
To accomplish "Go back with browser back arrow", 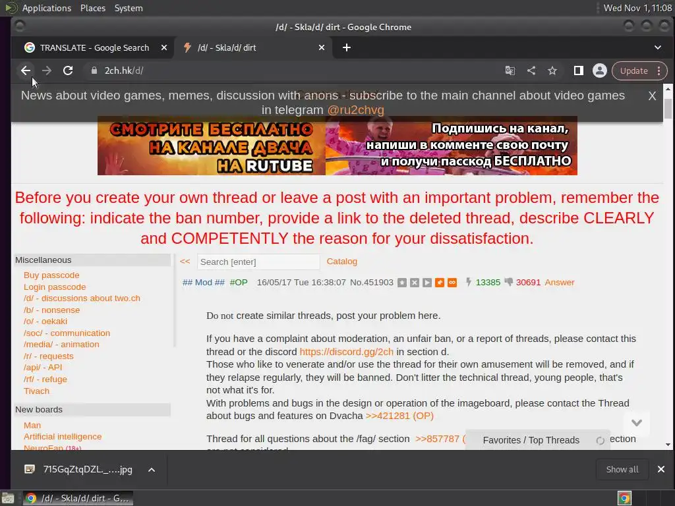I will coord(26,70).
